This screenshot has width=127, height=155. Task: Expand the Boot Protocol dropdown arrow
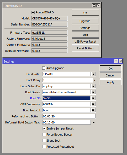(93, 110)
